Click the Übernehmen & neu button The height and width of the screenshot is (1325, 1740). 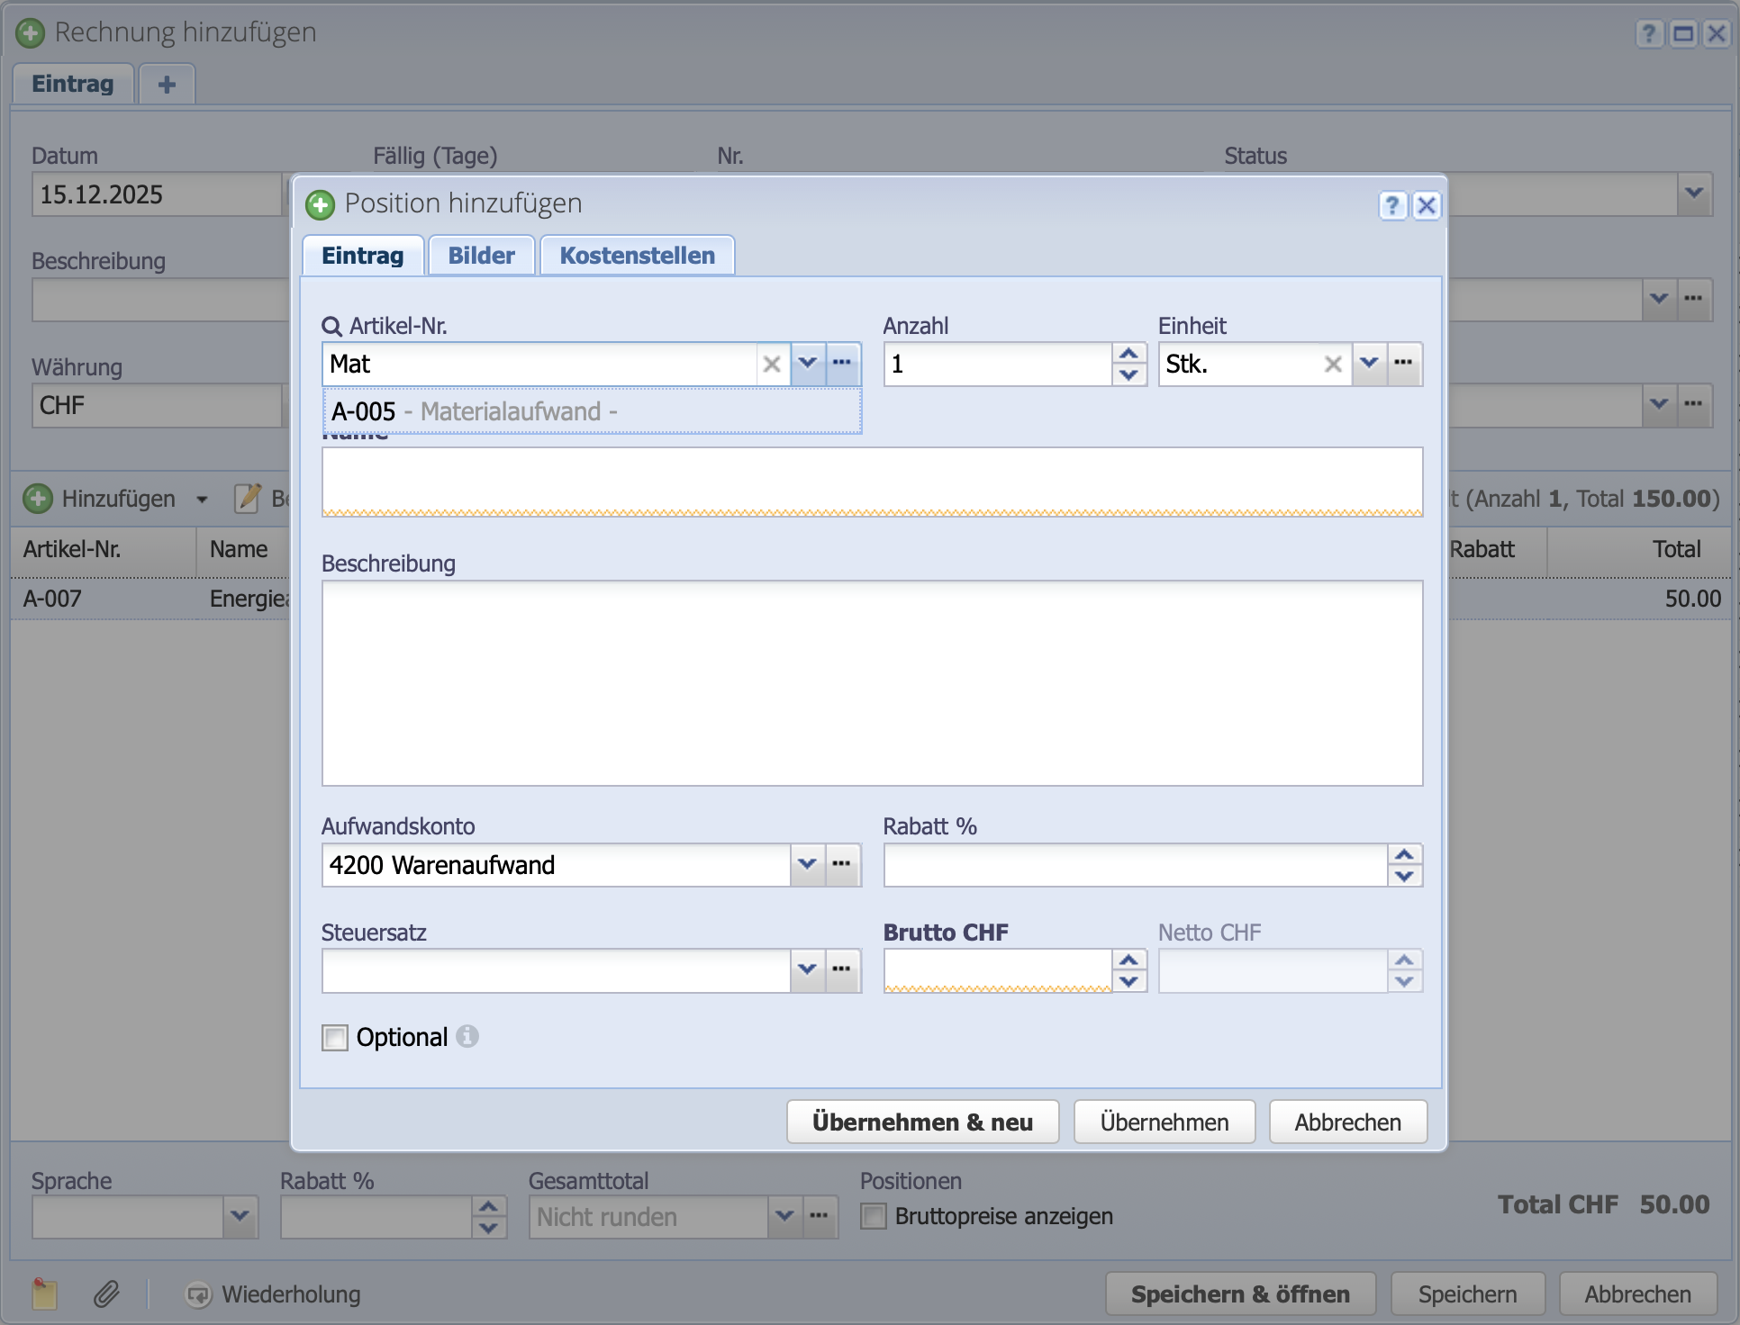pyautogui.click(x=922, y=1122)
